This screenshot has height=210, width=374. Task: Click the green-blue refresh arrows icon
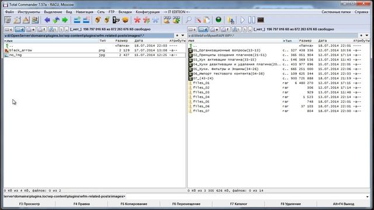pyautogui.click(x=56, y=20)
